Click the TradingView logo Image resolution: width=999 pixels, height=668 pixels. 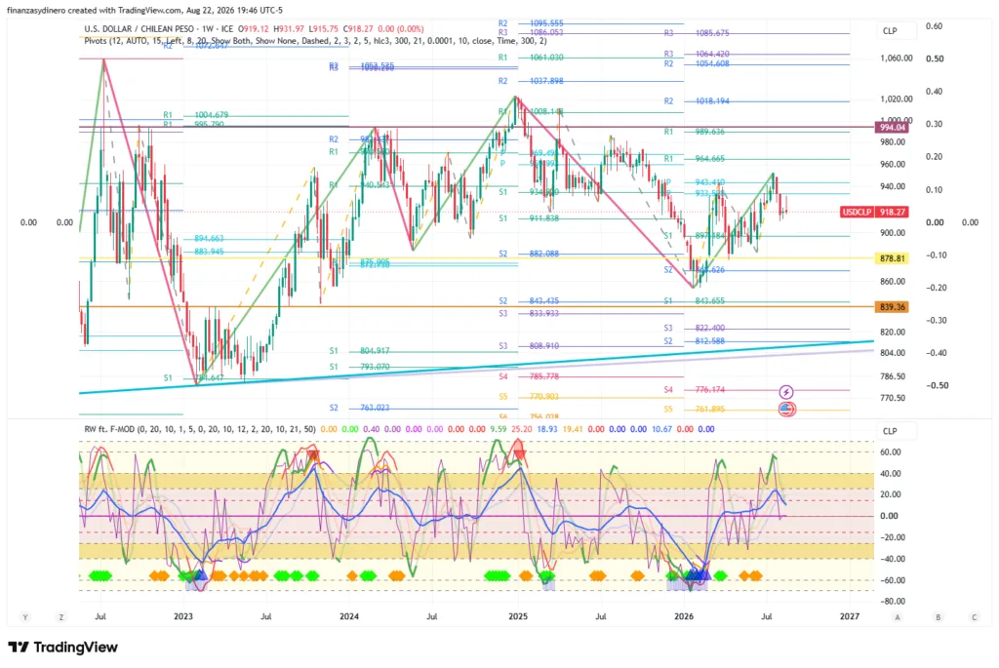click(63, 647)
